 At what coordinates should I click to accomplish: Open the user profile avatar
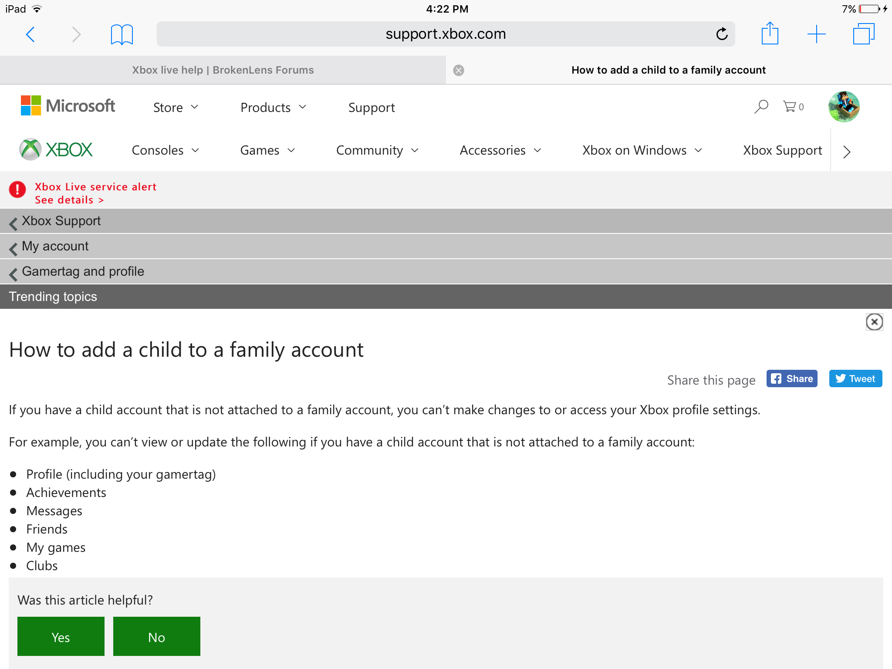click(844, 107)
